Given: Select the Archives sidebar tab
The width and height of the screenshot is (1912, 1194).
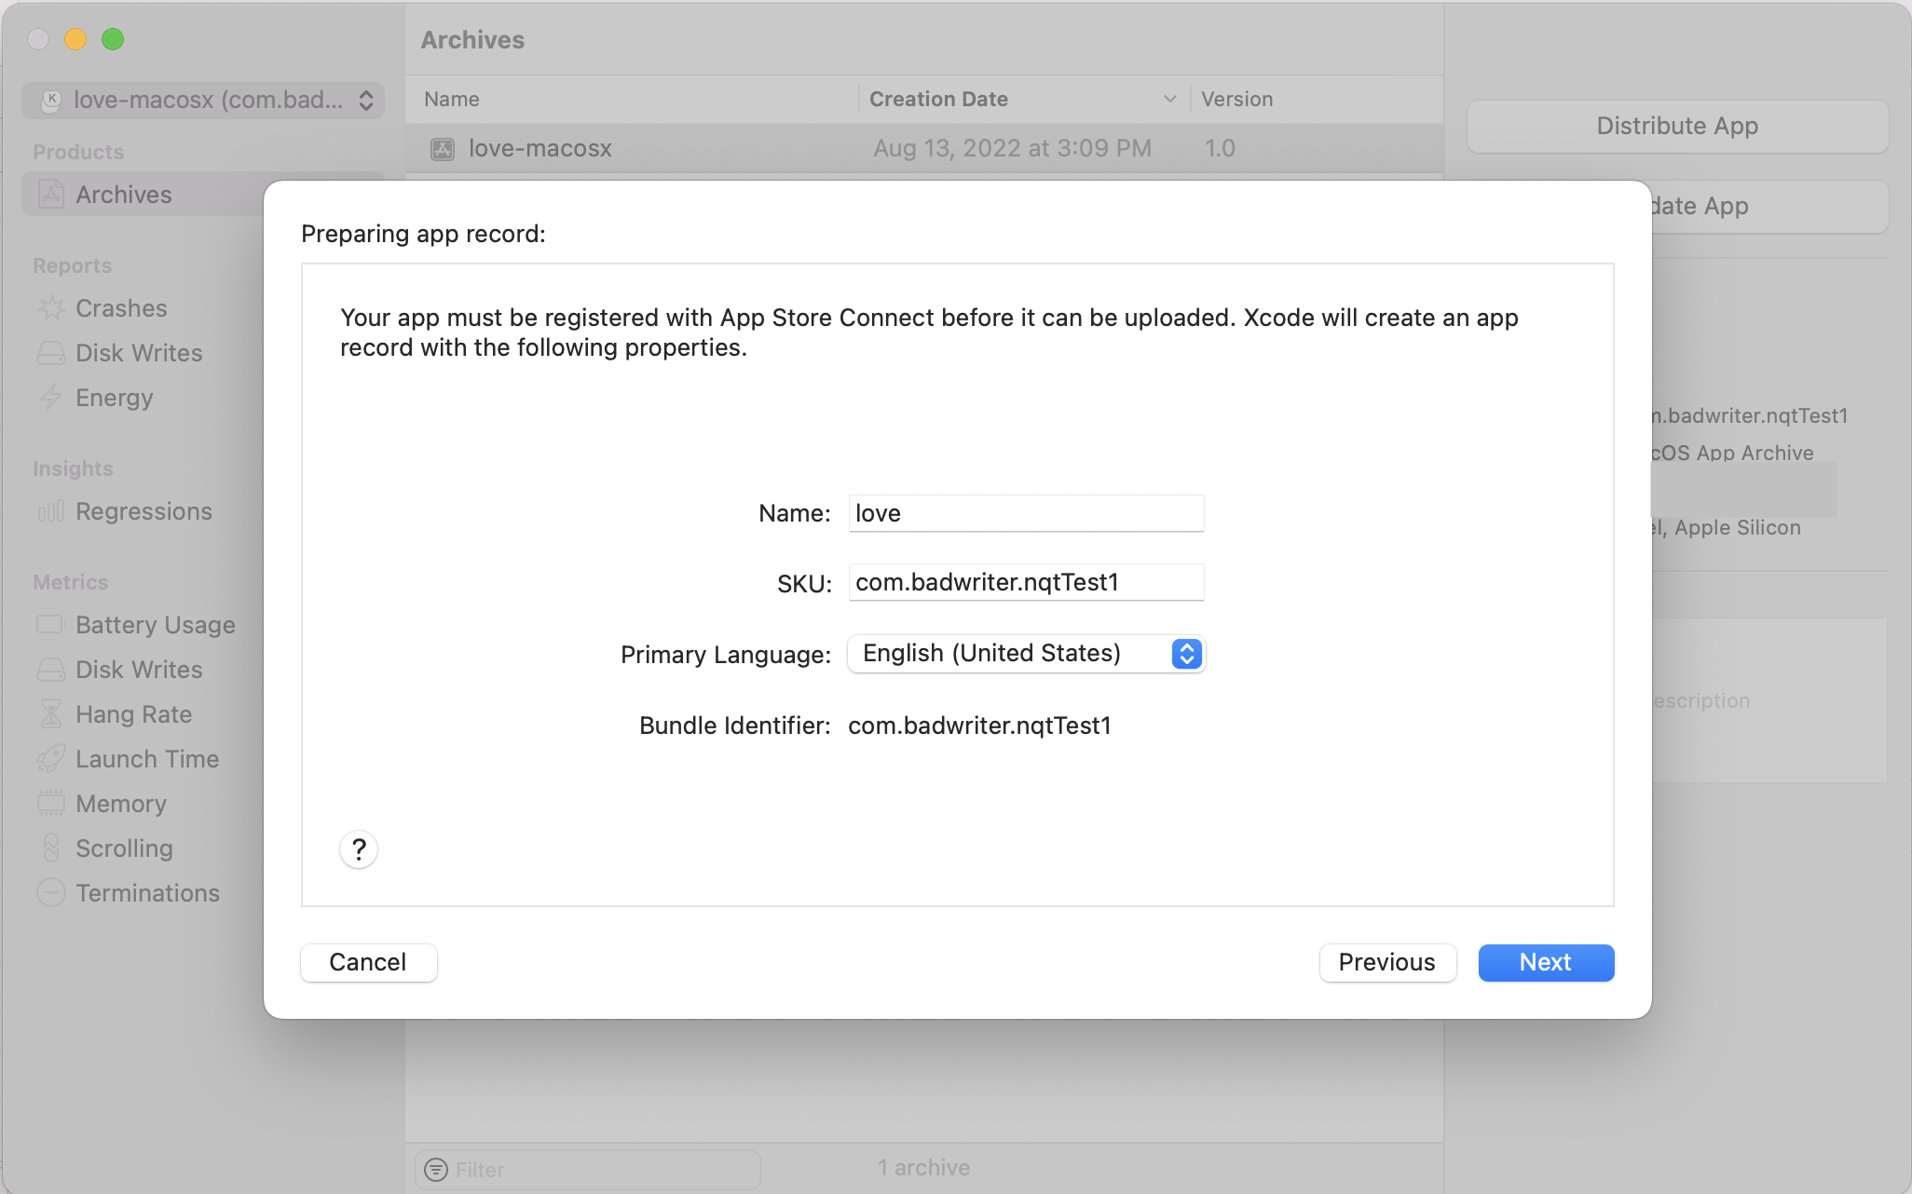Looking at the screenshot, I should pos(122,194).
